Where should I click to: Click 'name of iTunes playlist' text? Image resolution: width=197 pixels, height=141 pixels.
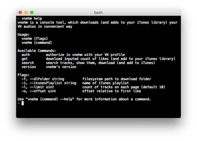105,83
